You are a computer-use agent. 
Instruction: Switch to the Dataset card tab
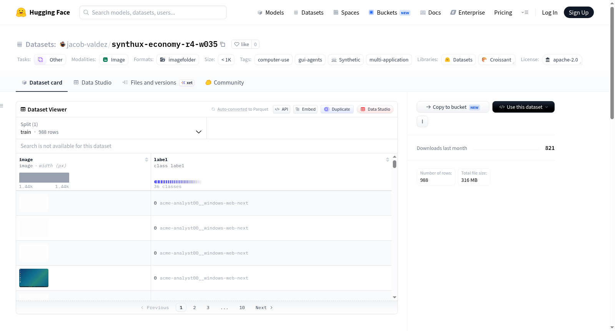tap(42, 82)
